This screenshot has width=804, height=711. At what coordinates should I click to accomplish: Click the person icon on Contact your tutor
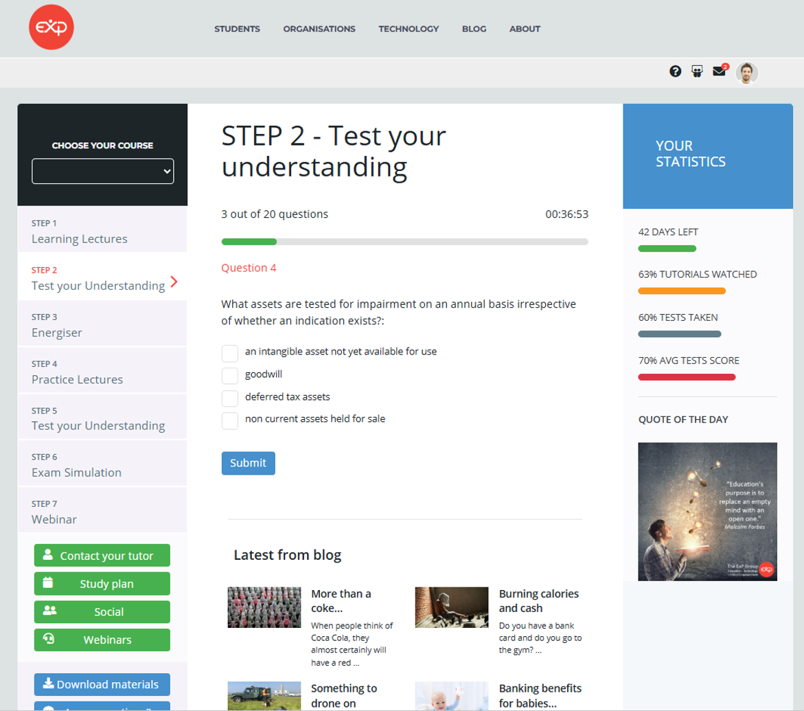tap(47, 555)
